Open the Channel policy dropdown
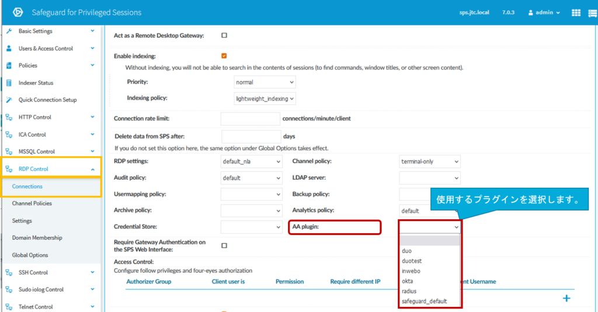Image resolution: width=598 pixels, height=312 pixels. click(430, 162)
